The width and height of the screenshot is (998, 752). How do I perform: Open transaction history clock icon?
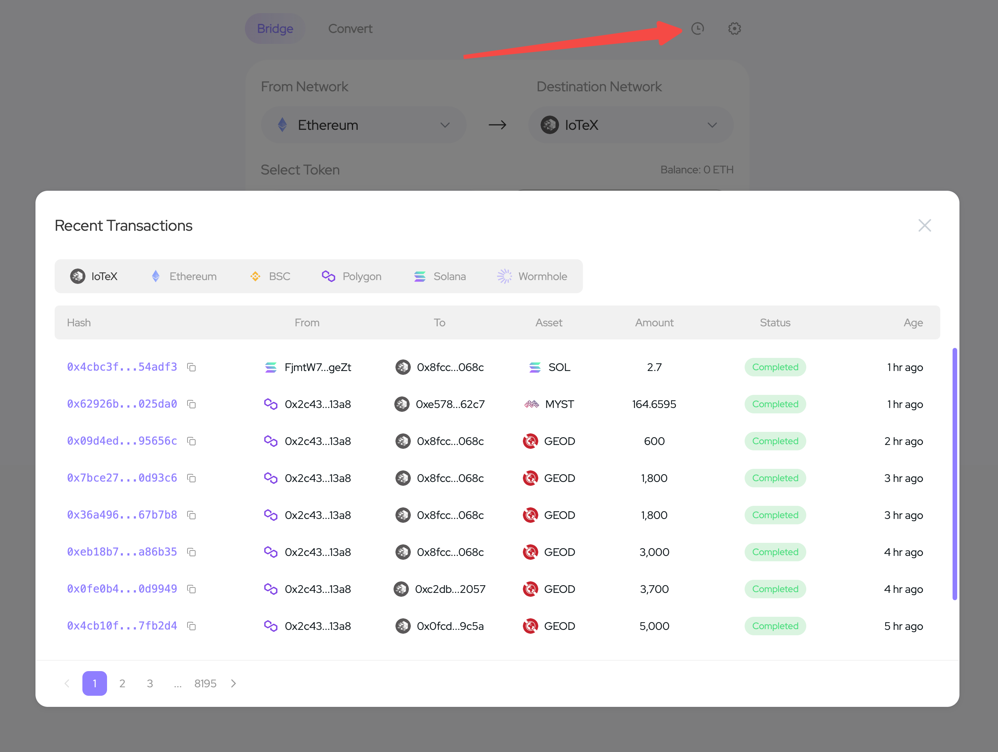[x=698, y=29]
